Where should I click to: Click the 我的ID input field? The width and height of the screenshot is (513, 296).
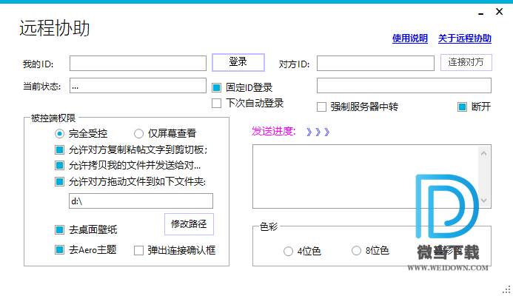138,64
